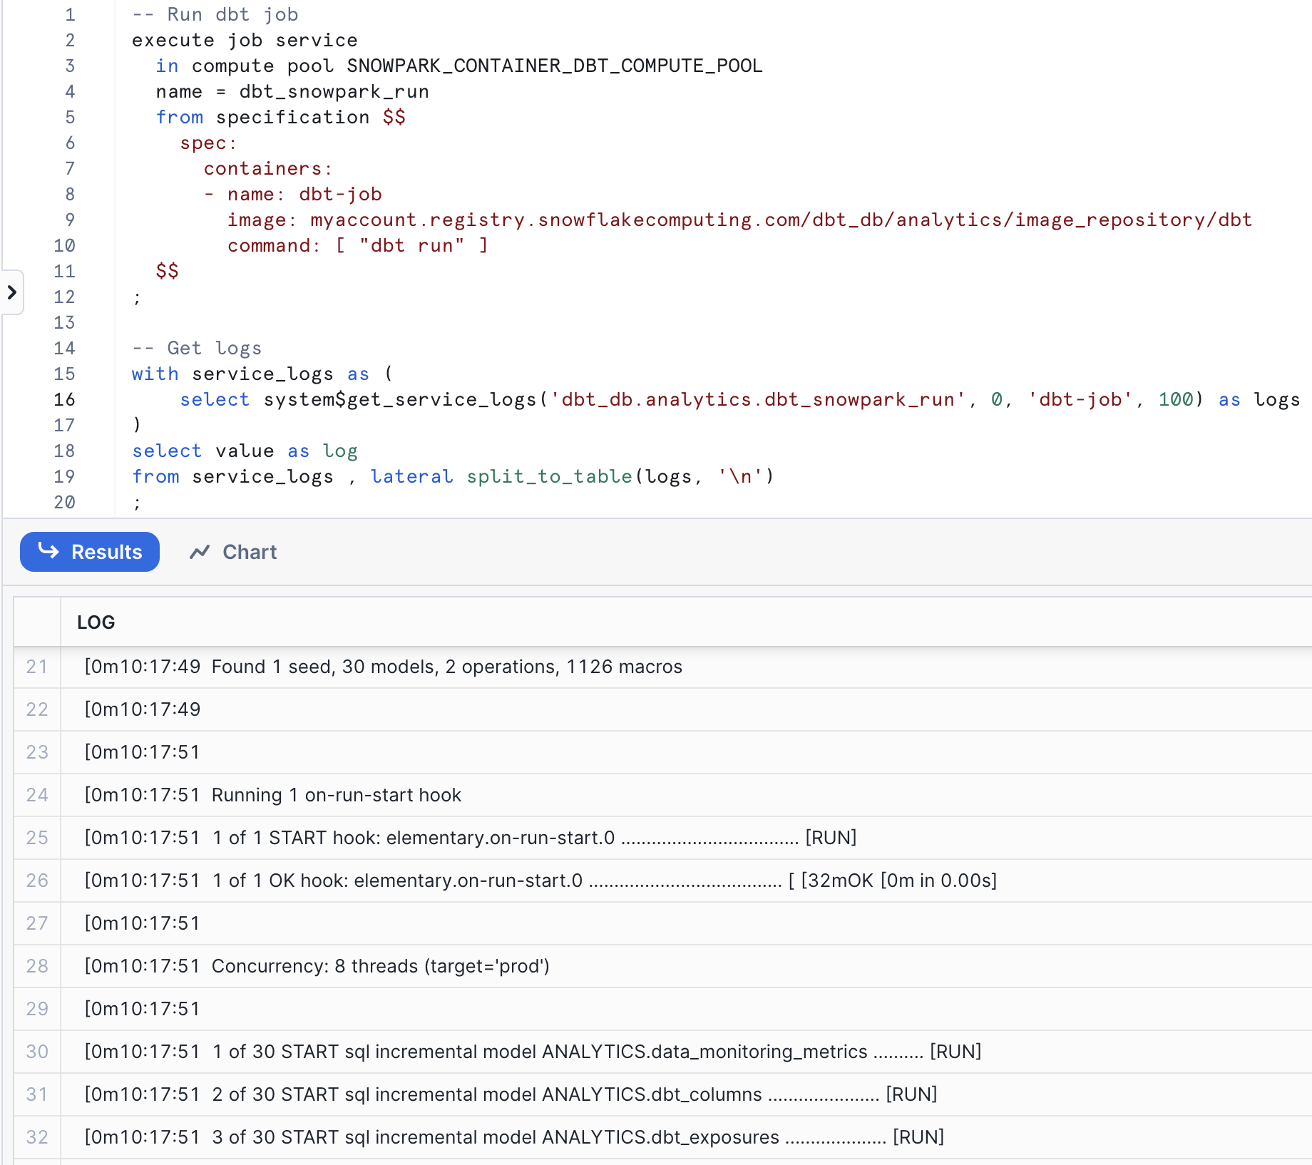The height and width of the screenshot is (1165, 1312).
Task: Click 'dbt_snowpark_run' name in line 4
Action: point(334,92)
